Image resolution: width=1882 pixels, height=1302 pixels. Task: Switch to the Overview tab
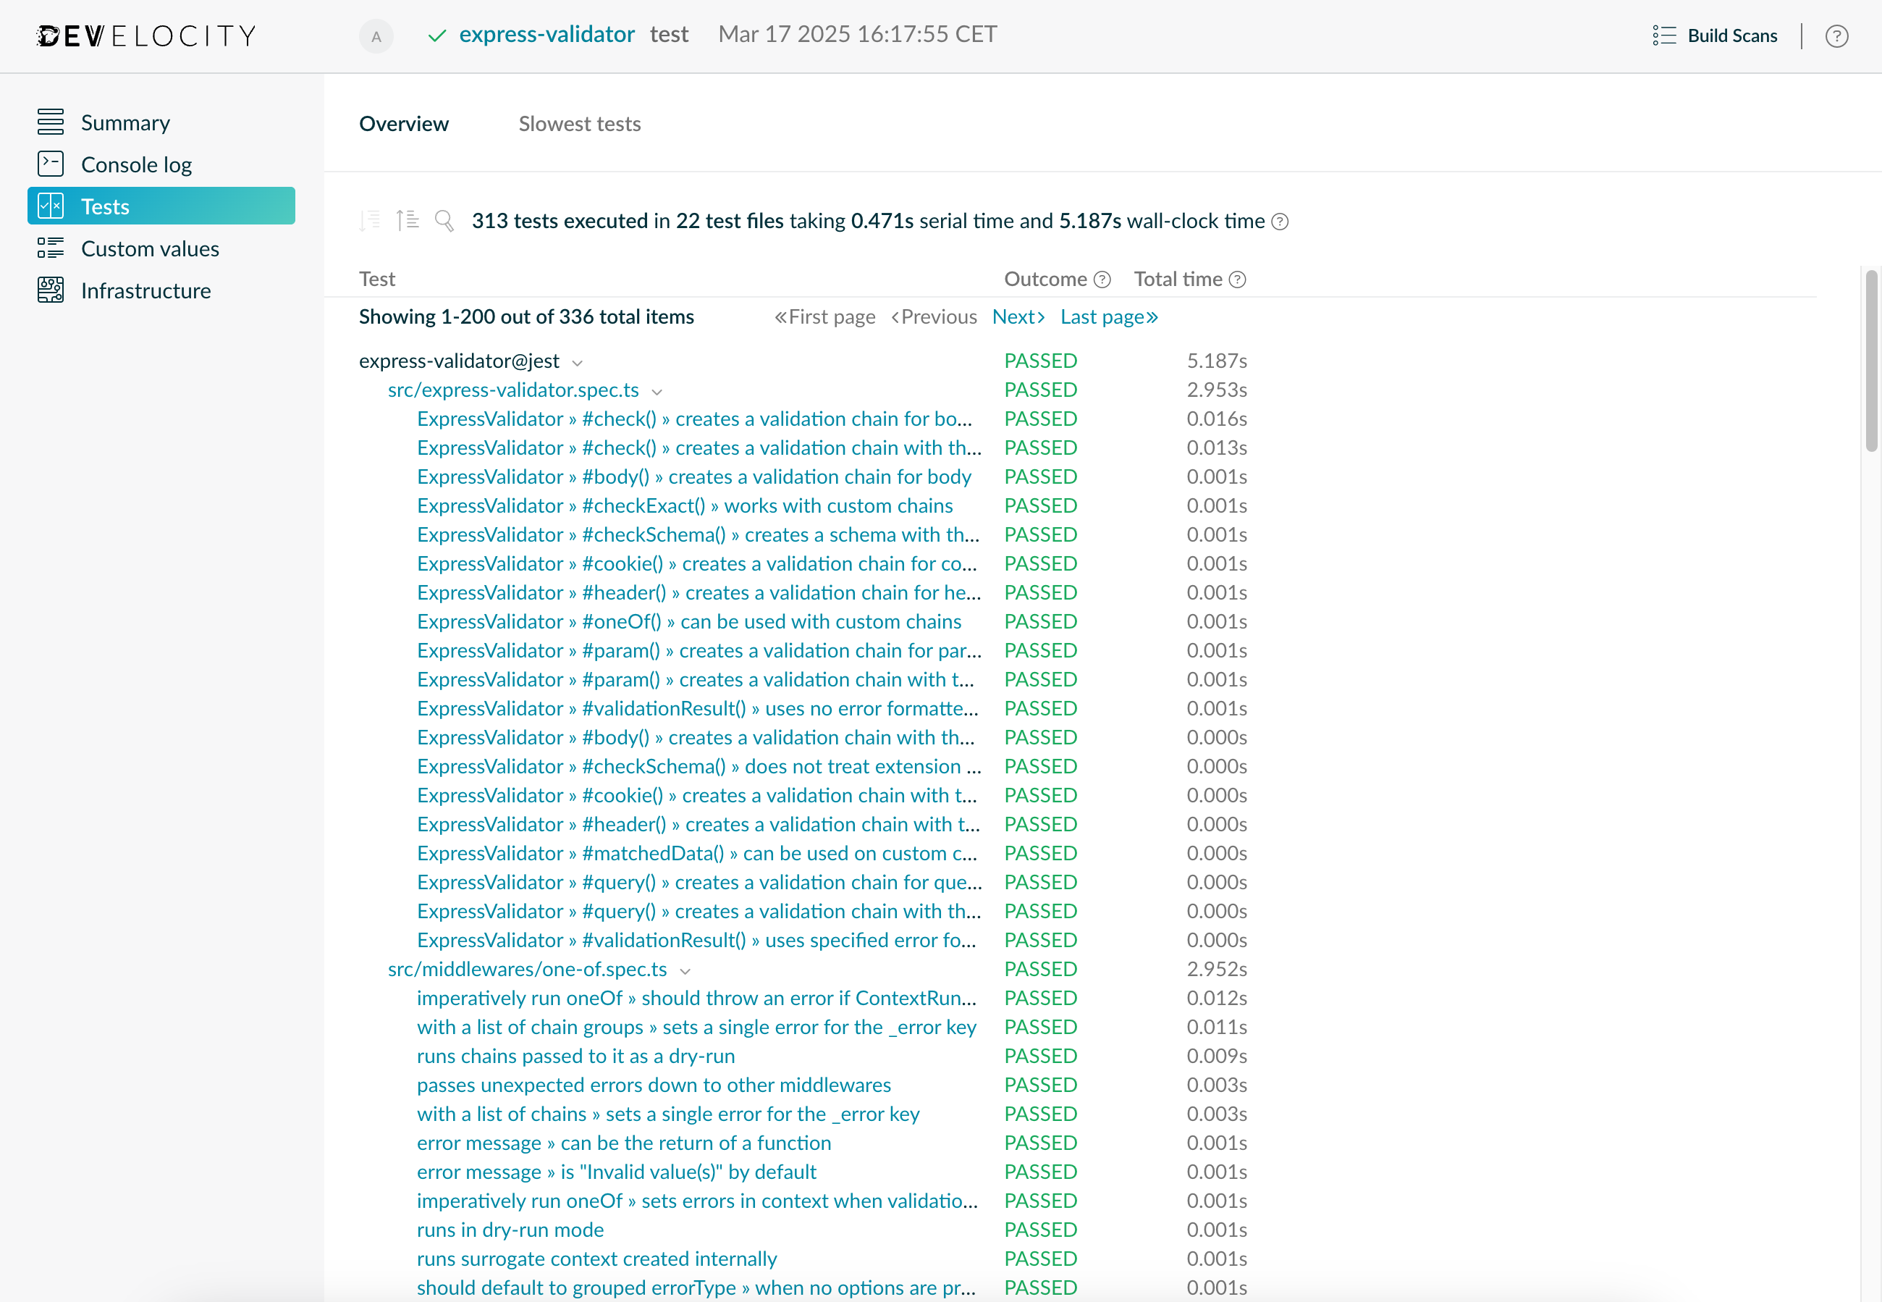[x=404, y=124]
